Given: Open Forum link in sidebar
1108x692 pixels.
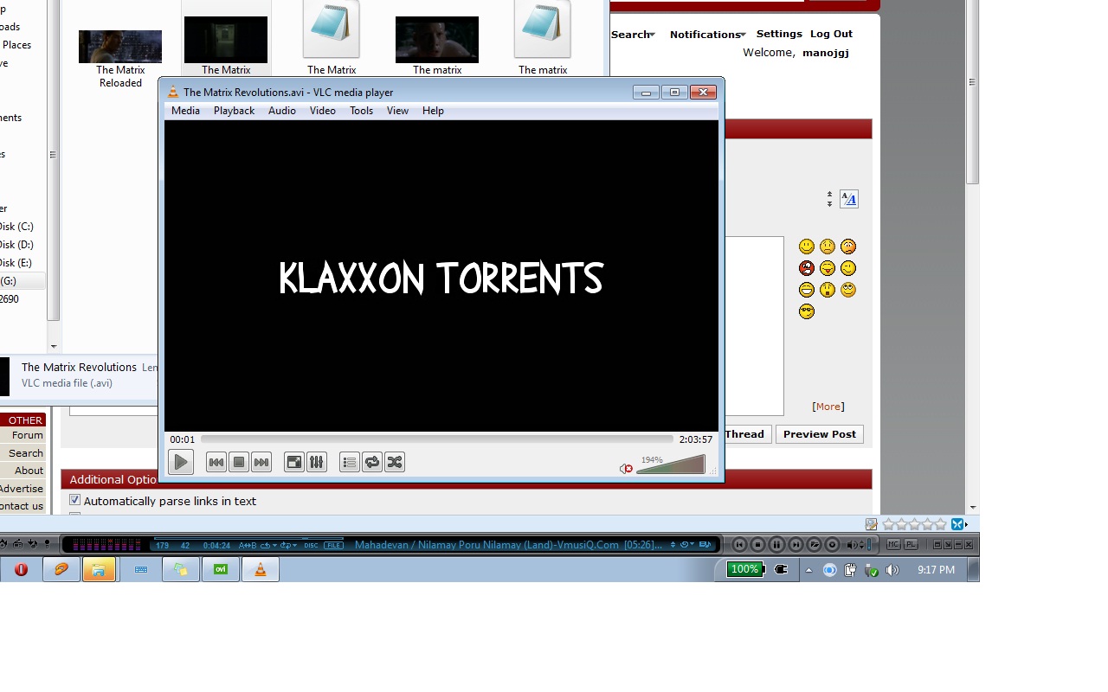Looking at the screenshot, I should click(27, 435).
